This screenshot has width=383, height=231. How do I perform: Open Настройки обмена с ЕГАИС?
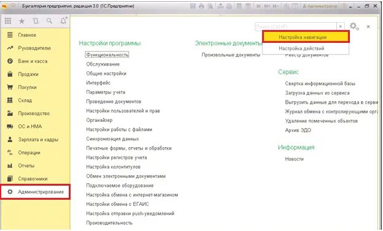[x=117, y=204]
